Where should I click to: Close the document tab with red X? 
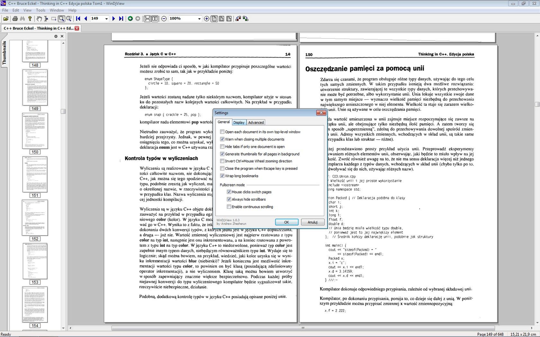coord(77,28)
